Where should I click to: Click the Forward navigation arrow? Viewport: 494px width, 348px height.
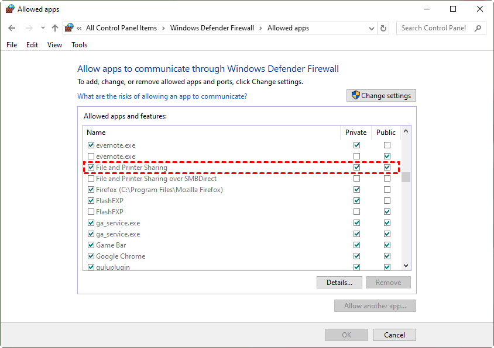pyautogui.click(x=29, y=28)
